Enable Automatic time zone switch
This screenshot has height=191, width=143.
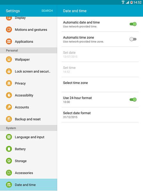point(133,39)
